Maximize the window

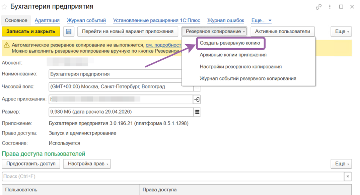click(341, 7)
